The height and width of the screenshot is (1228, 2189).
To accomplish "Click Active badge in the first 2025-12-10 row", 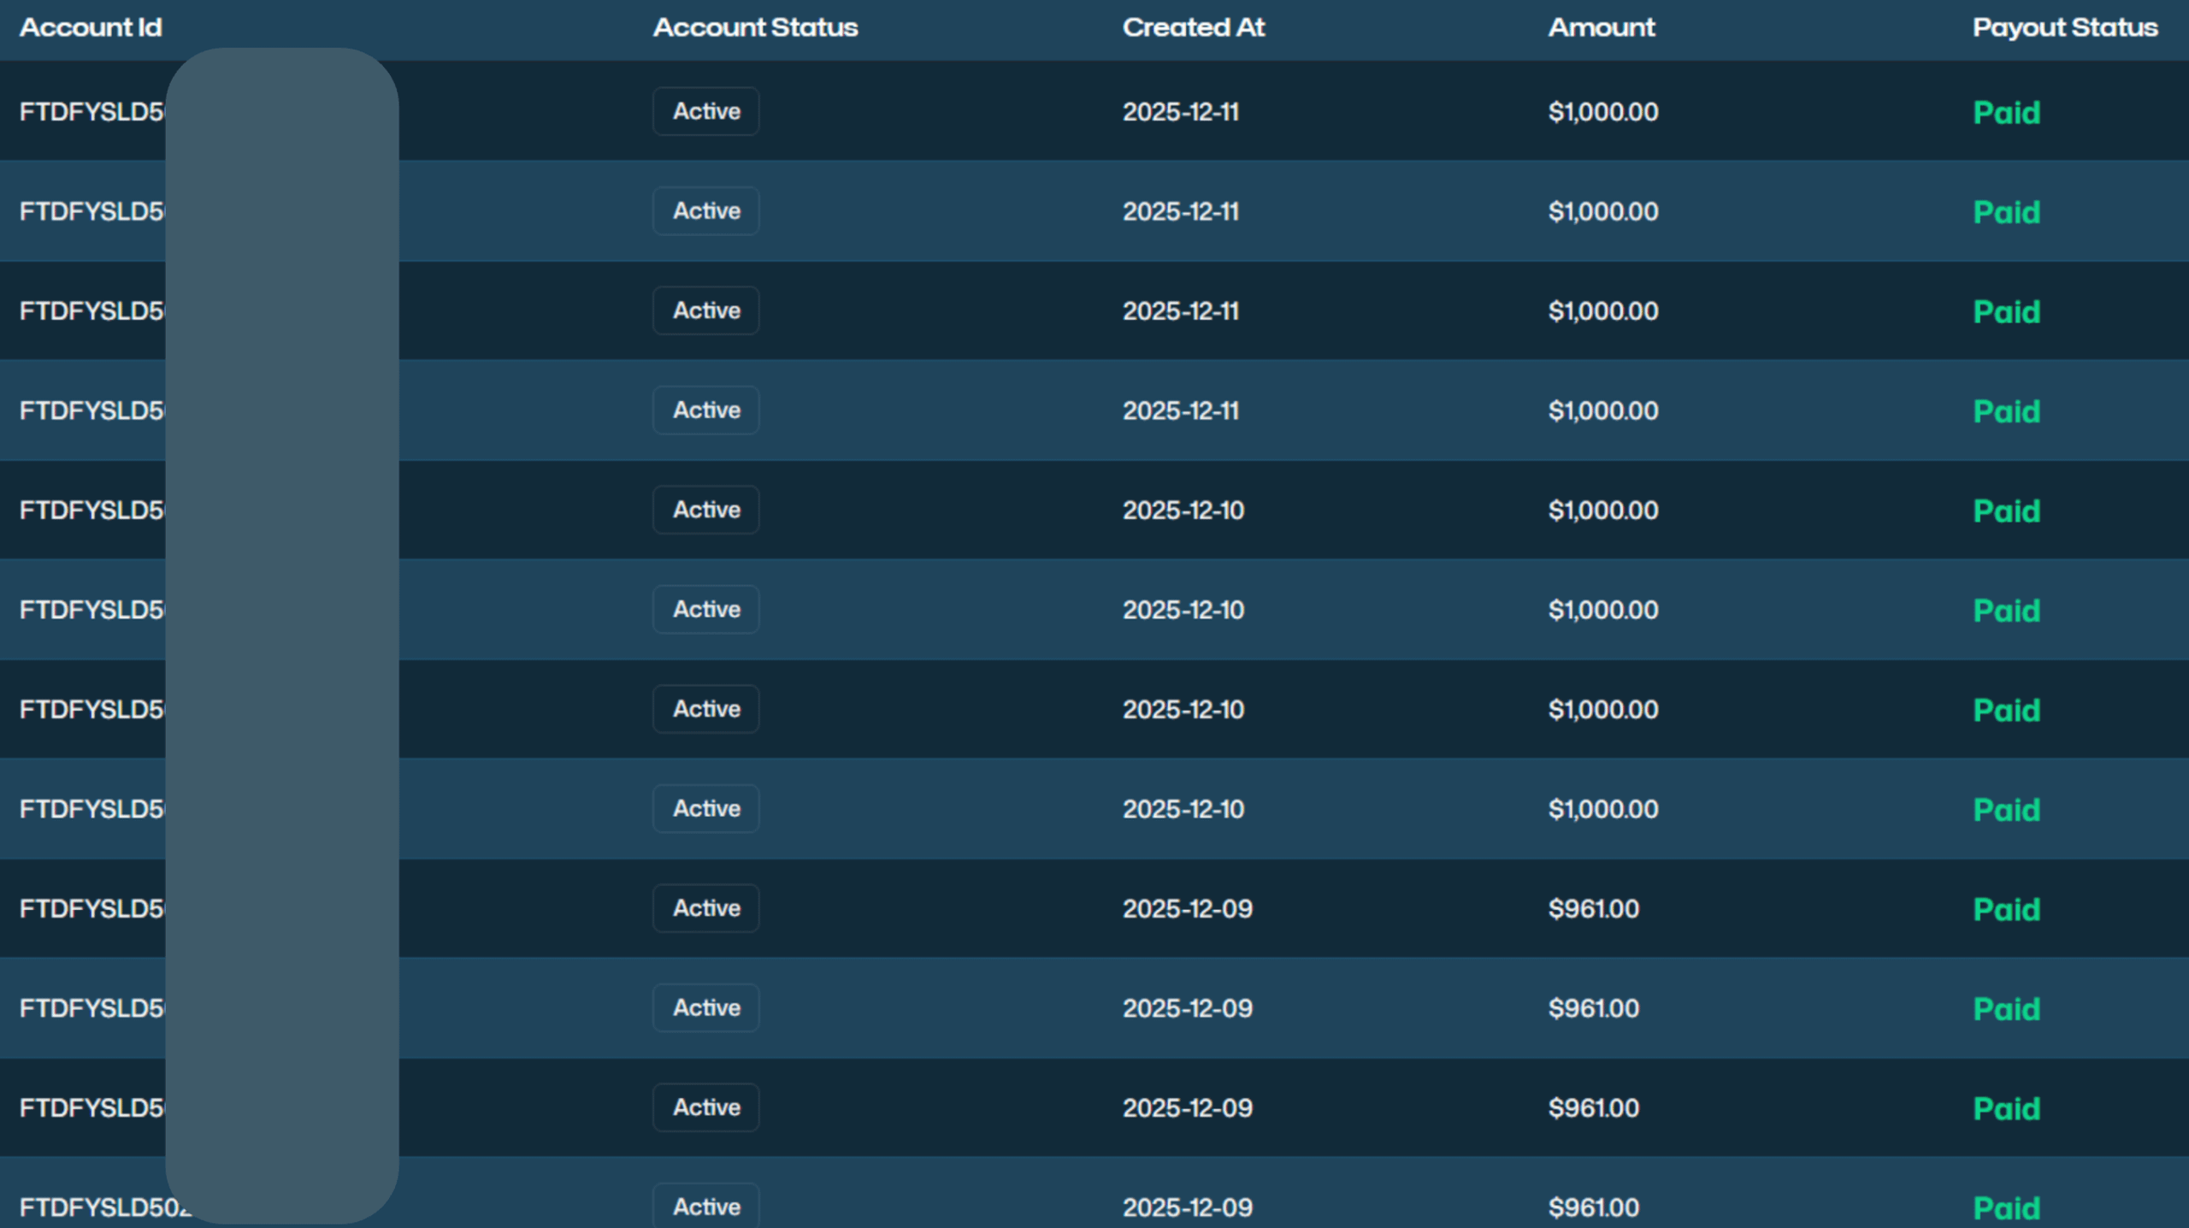I will coord(706,510).
